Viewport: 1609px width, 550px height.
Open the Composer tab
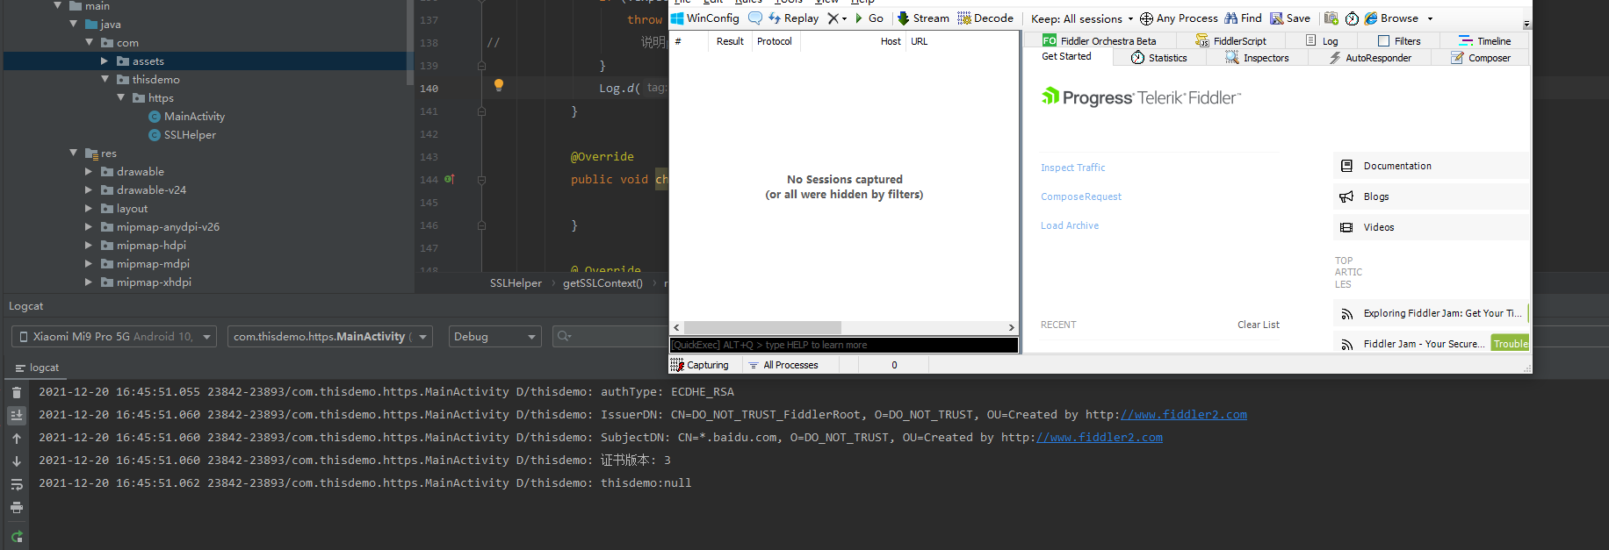tap(1481, 58)
